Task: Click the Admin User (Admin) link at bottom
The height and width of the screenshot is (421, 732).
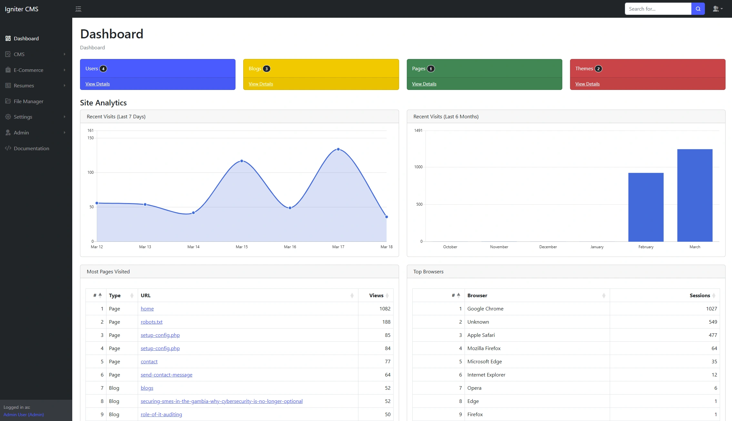Action: 23,415
